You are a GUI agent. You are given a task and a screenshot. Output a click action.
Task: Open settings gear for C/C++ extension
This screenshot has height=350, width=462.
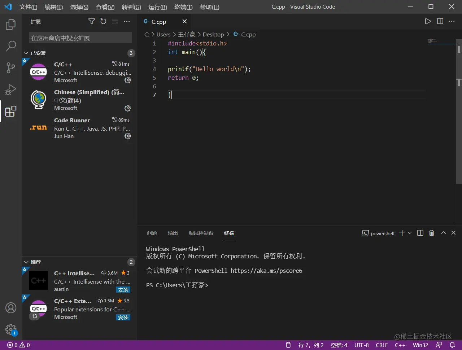(128, 80)
